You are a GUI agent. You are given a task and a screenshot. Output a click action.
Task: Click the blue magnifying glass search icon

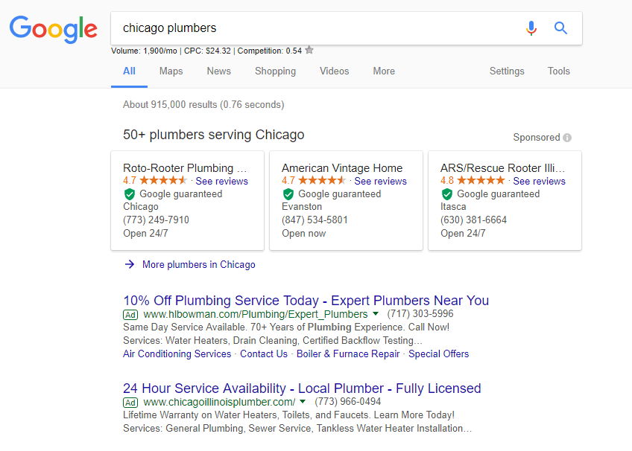pos(560,28)
